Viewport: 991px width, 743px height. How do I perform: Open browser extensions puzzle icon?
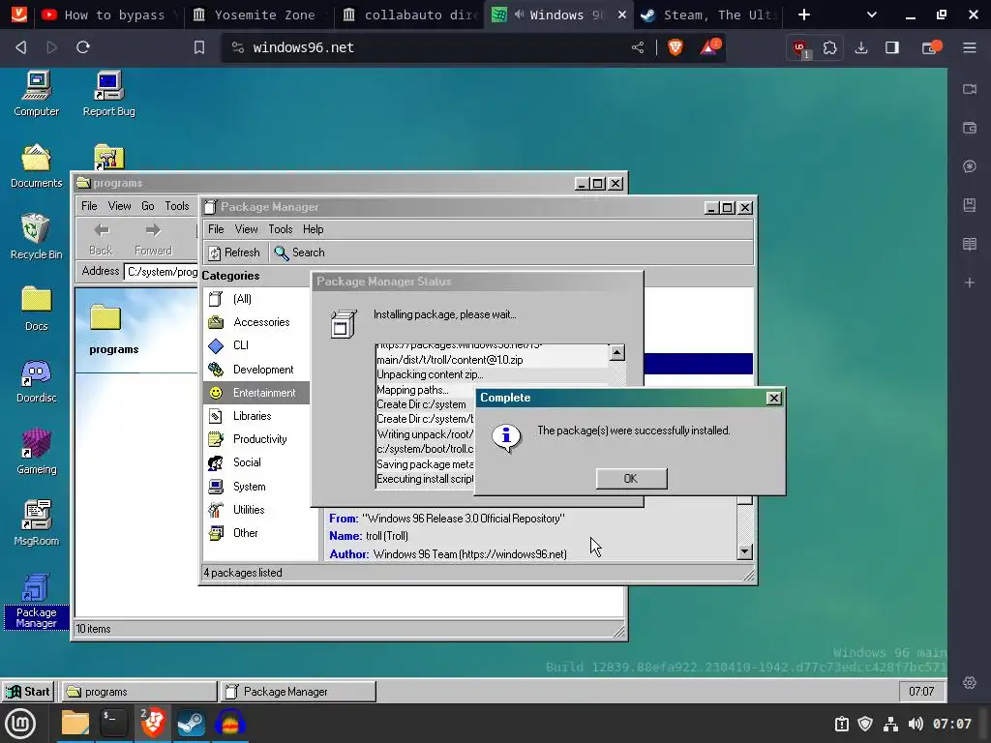tap(829, 47)
